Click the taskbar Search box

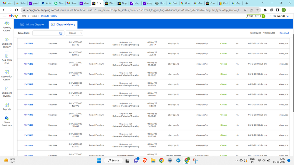114,161
